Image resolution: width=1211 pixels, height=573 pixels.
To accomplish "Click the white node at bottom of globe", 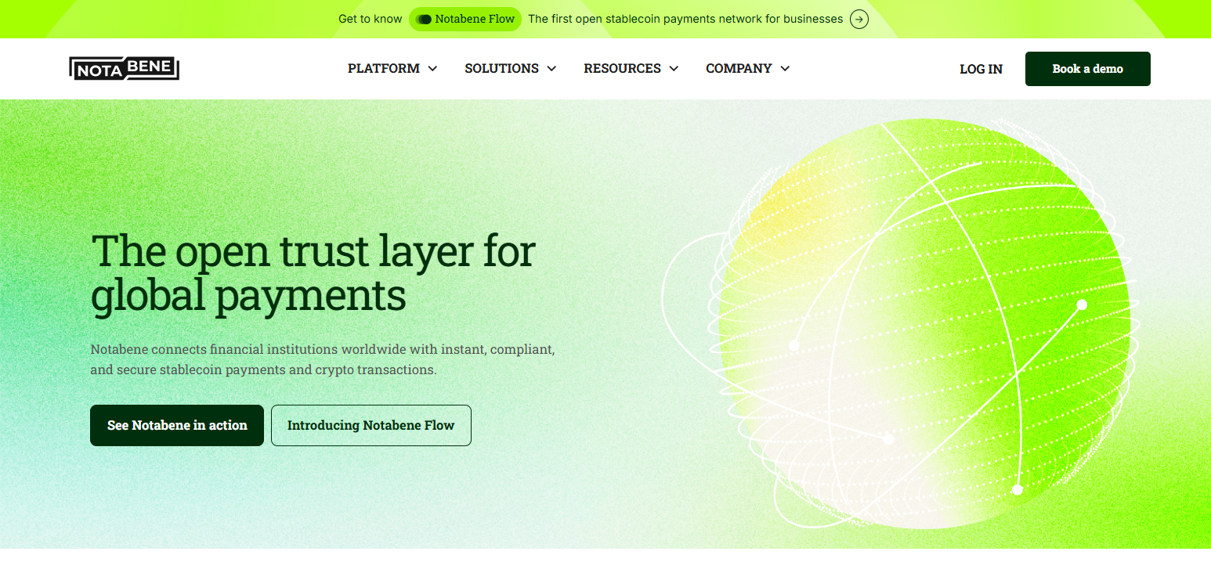I will [1018, 490].
